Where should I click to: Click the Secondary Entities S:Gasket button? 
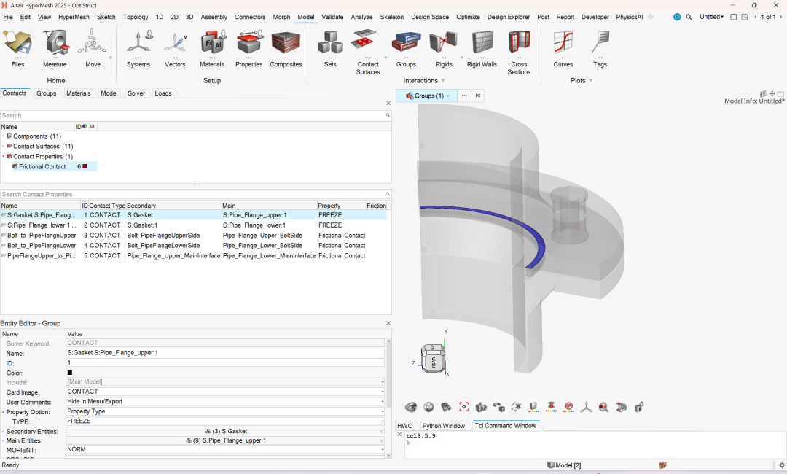pos(225,431)
